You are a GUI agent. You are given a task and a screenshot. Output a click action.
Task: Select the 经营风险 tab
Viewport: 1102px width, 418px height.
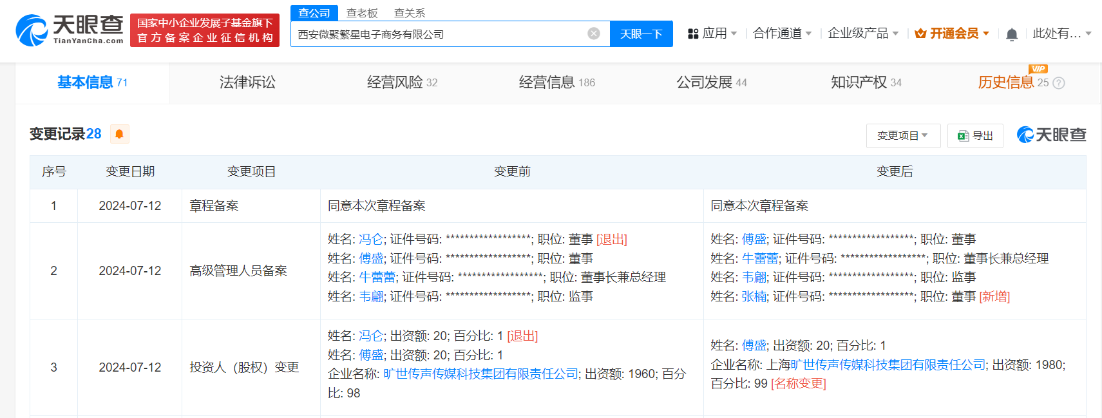402,82
